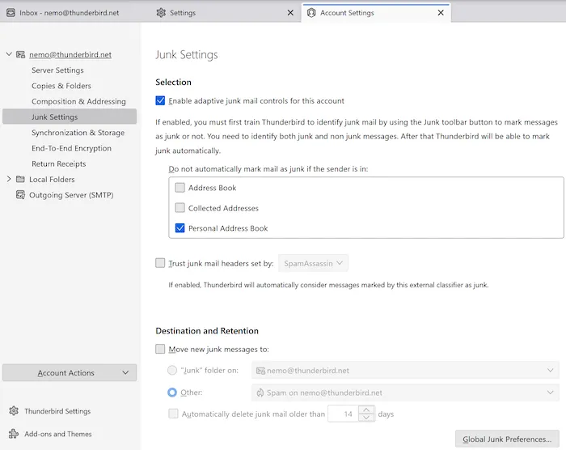This screenshot has width=566, height=450.
Task: Click the Inbox tab mail icon
Action: point(11,13)
